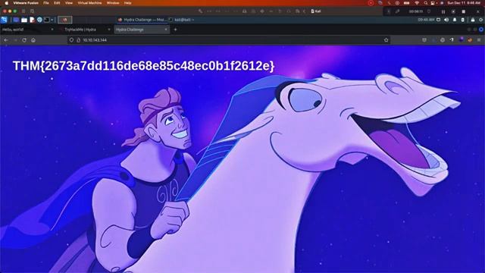Click the site security lock icon
The image size is (485, 273).
point(78,40)
